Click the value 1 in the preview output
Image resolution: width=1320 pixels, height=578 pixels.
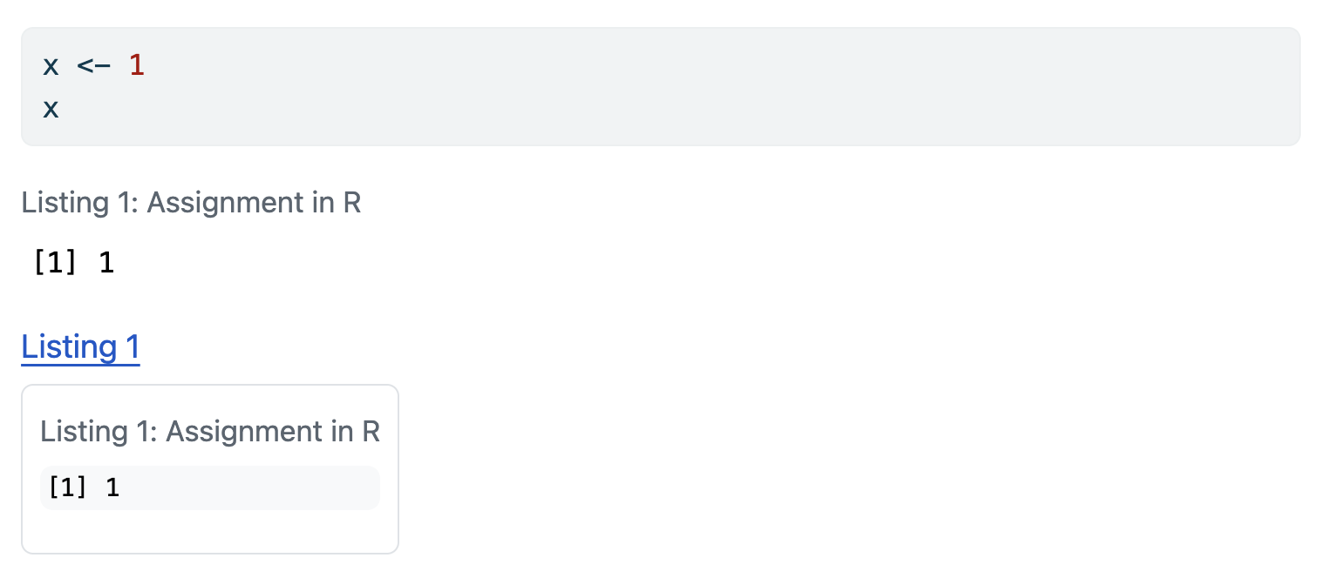click(112, 487)
